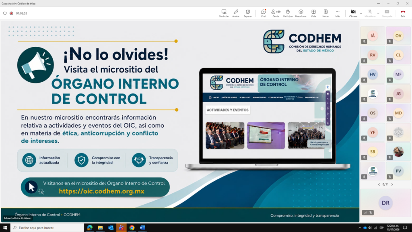Go to previous participants page
The width and height of the screenshot is (412, 232).
(379, 184)
